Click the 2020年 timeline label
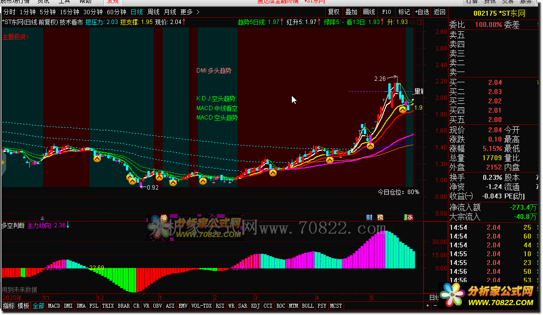Screen dimensions: 543x315 pos(12,298)
